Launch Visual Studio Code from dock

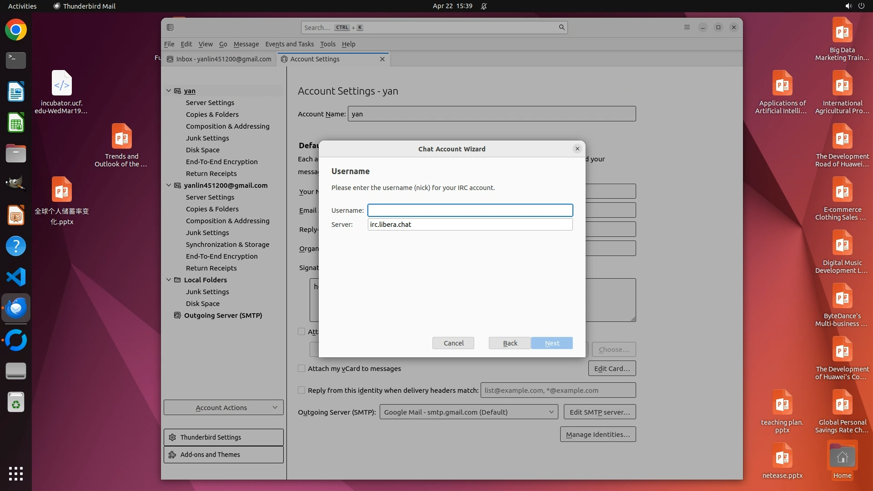click(x=16, y=277)
